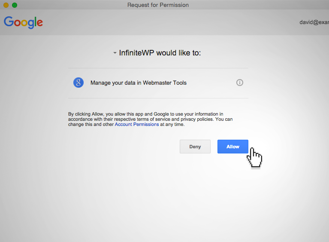Open the Account Permissions link

(x=137, y=124)
